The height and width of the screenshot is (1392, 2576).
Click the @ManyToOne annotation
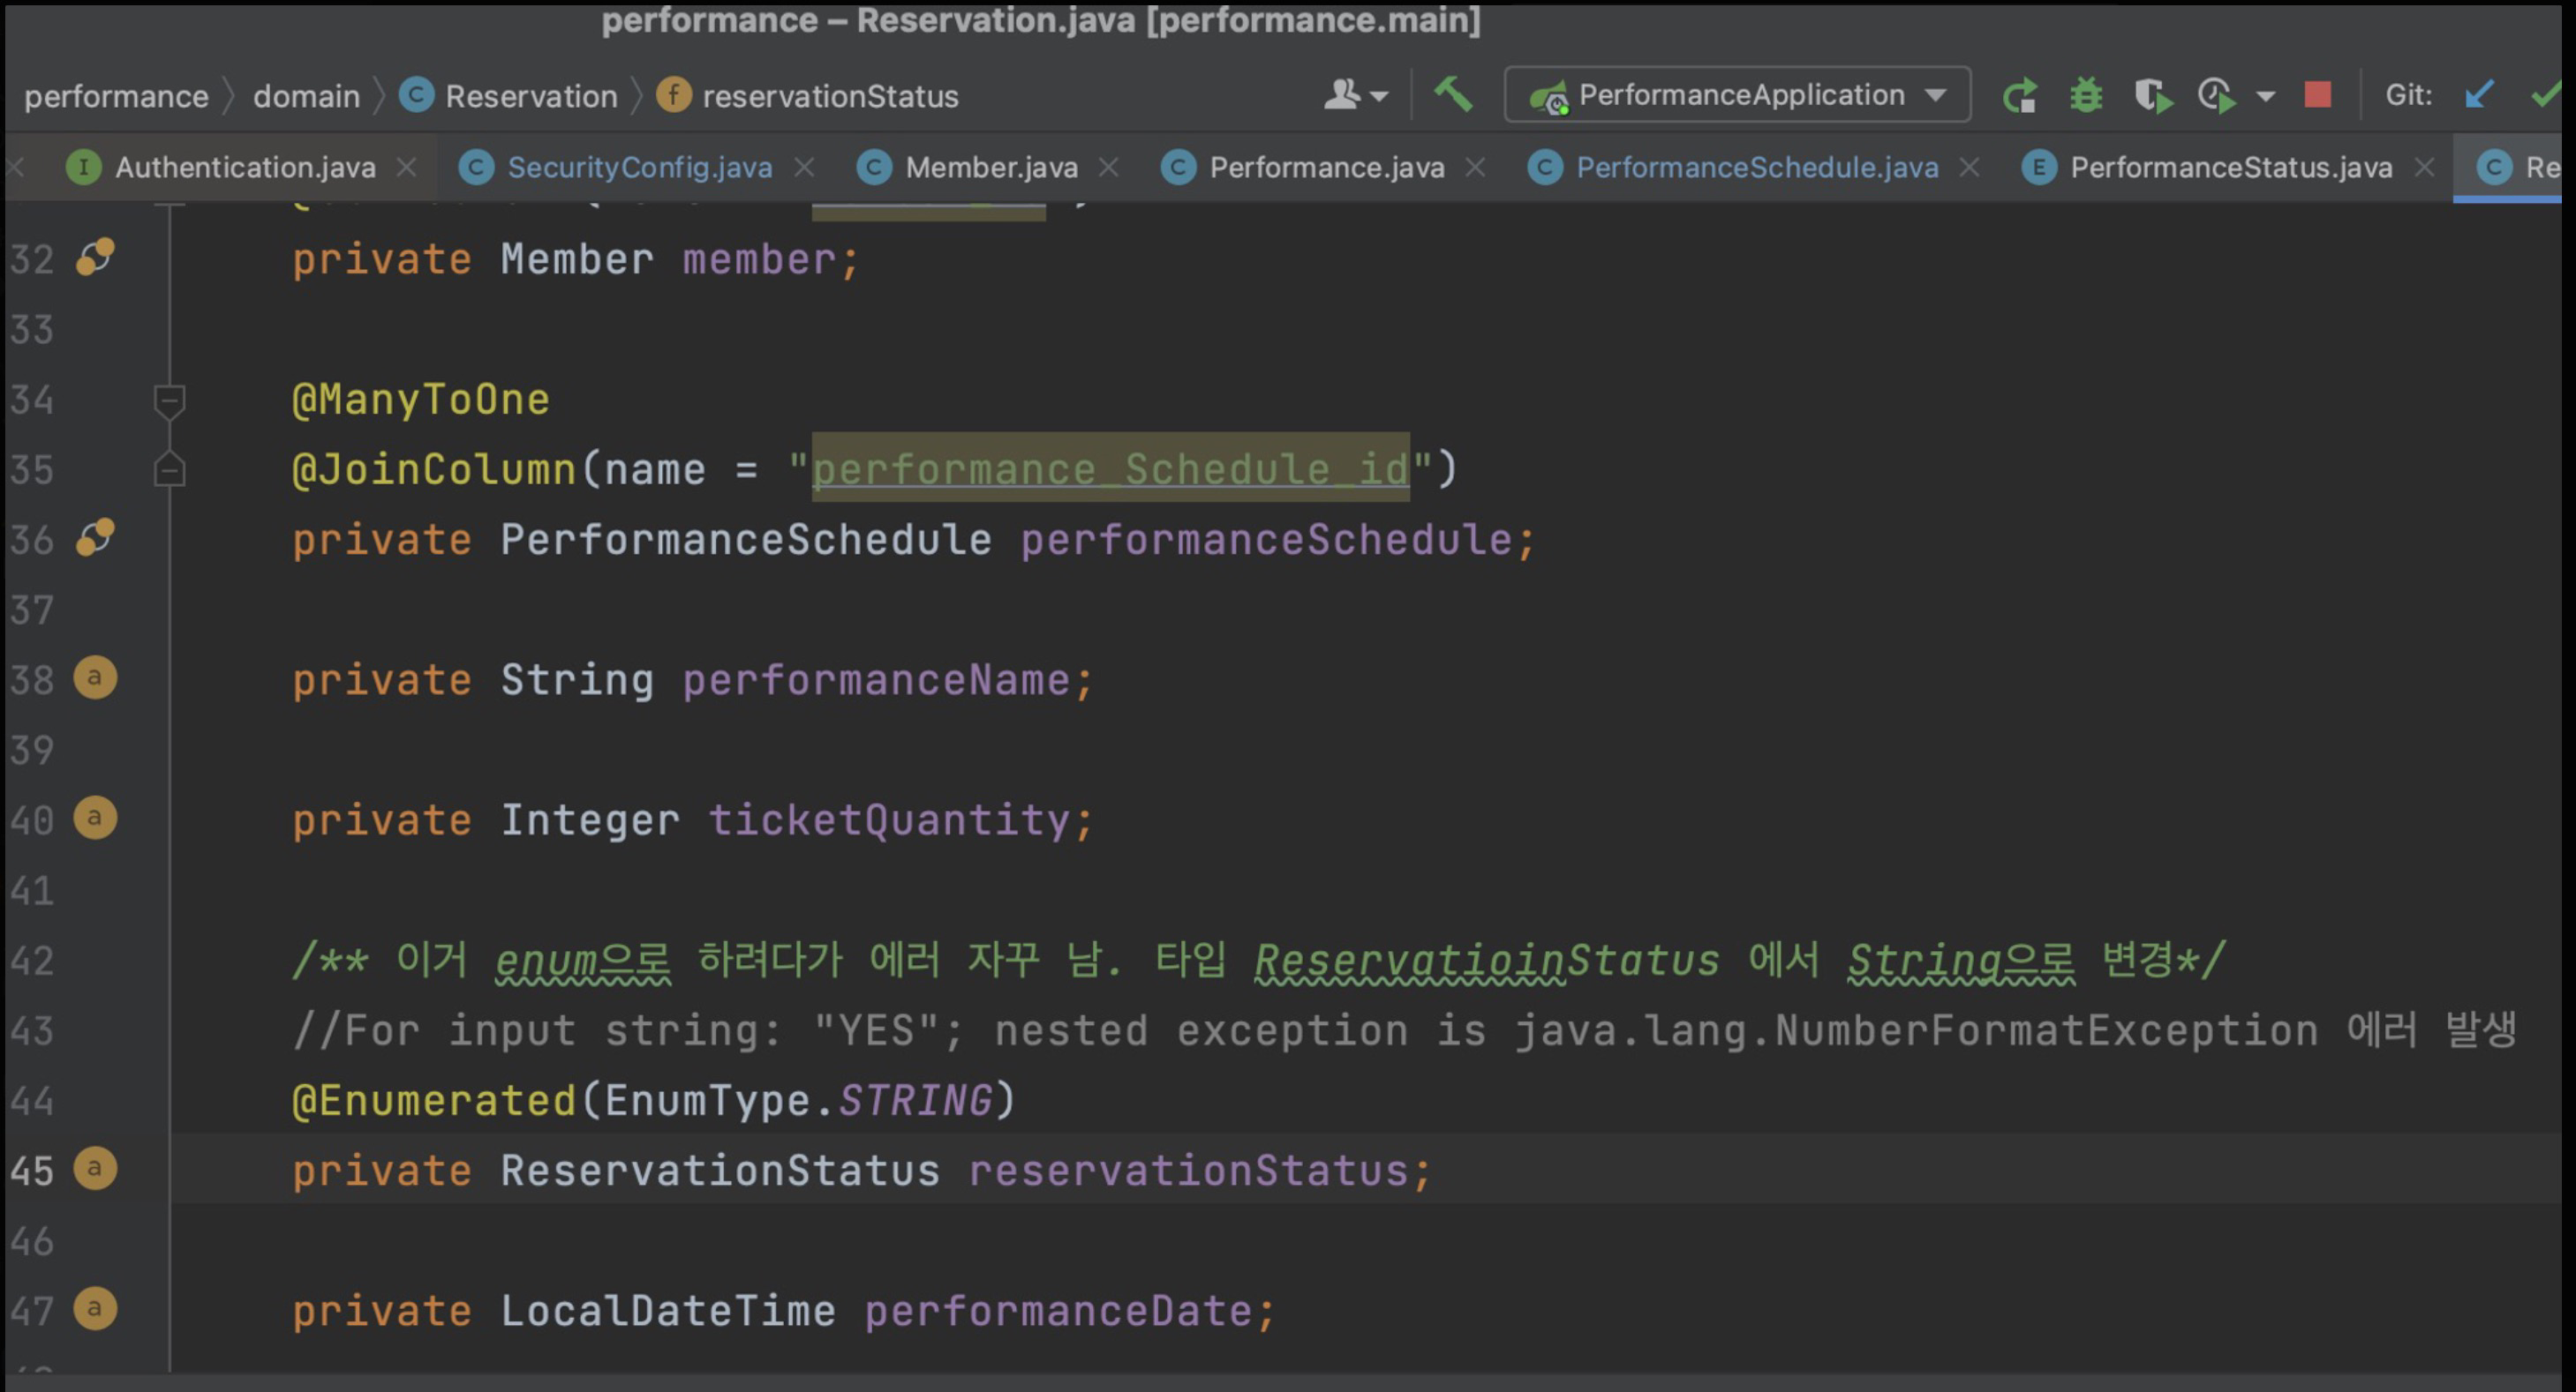pyautogui.click(x=421, y=400)
